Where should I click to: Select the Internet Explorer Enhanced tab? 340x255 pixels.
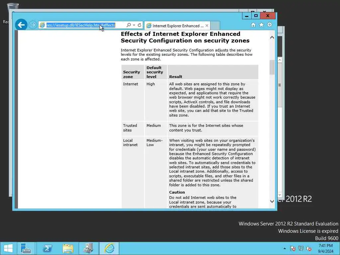tap(177, 26)
